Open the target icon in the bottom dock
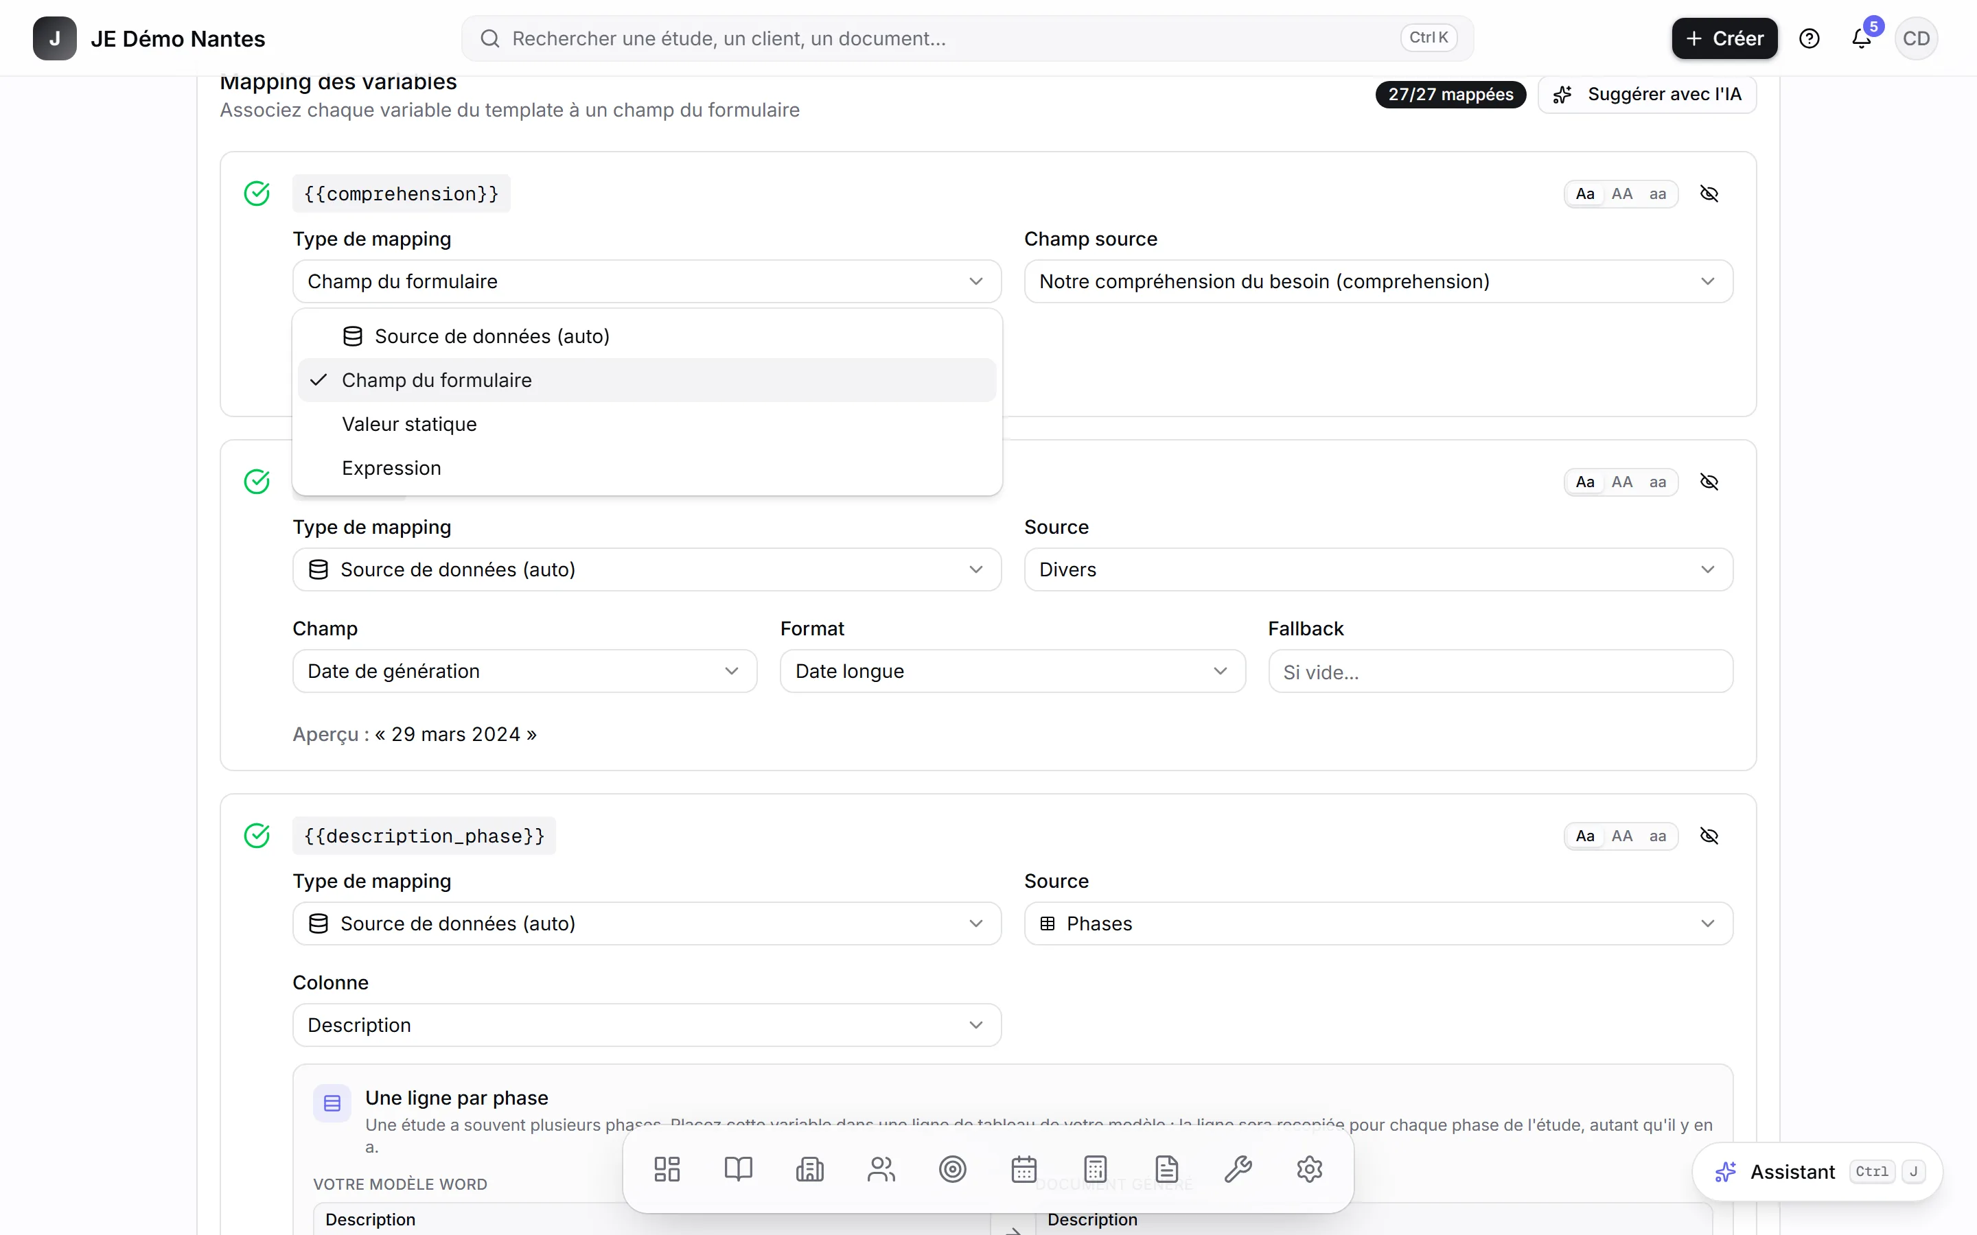The image size is (1977, 1235). coord(953,1169)
